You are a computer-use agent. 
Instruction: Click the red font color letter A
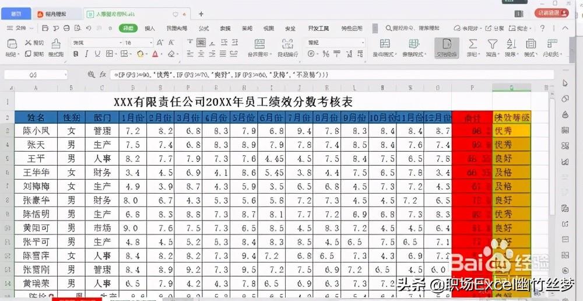155,54
